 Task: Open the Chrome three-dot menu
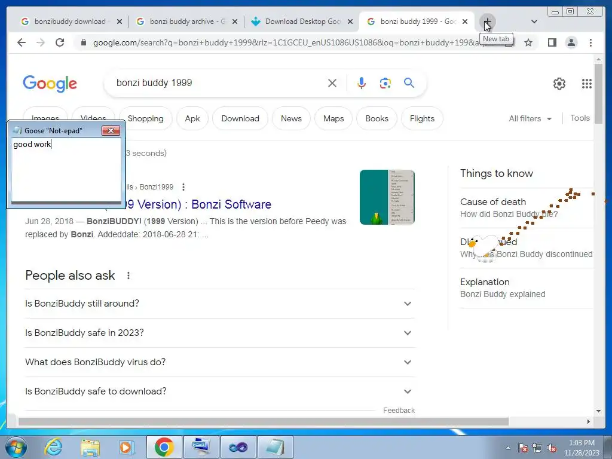click(x=590, y=42)
